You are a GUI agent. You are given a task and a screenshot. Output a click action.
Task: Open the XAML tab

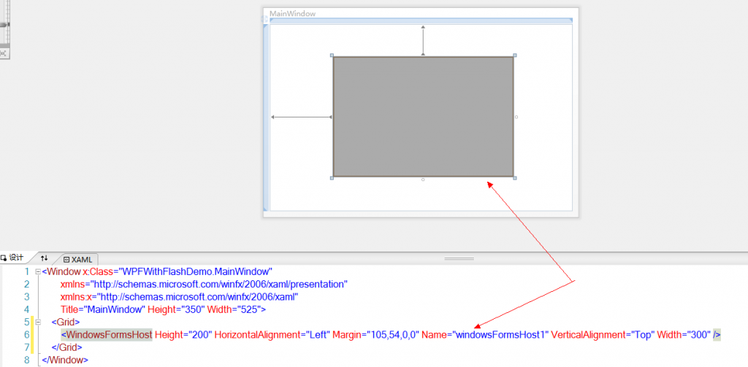click(x=77, y=259)
